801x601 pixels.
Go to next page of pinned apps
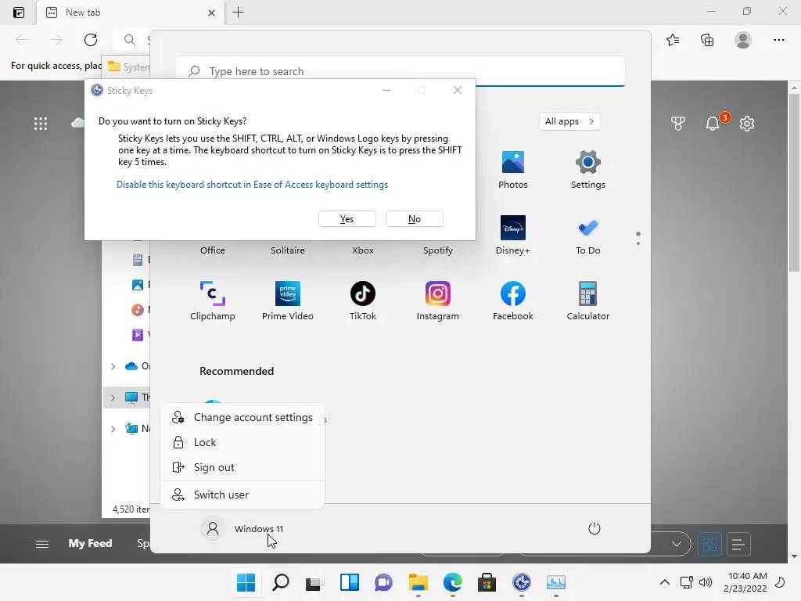coord(638,243)
